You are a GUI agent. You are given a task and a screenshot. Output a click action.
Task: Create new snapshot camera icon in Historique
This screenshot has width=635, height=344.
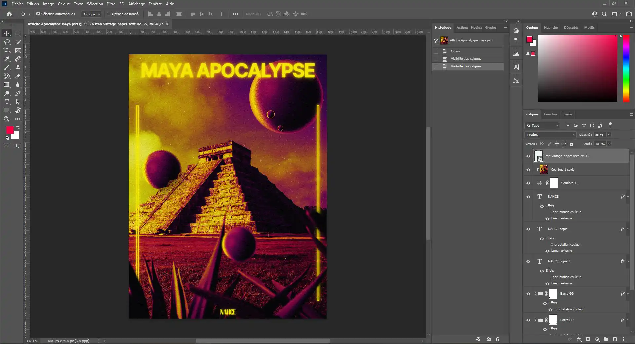coord(488,339)
